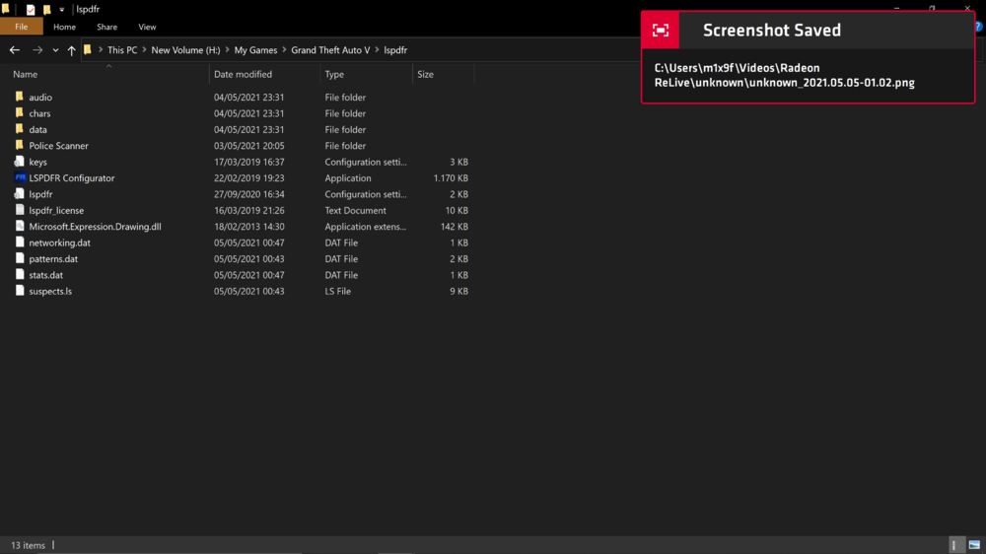Screen dimensions: 986x554
Task: Click the audio folder name
Action: click(x=40, y=98)
